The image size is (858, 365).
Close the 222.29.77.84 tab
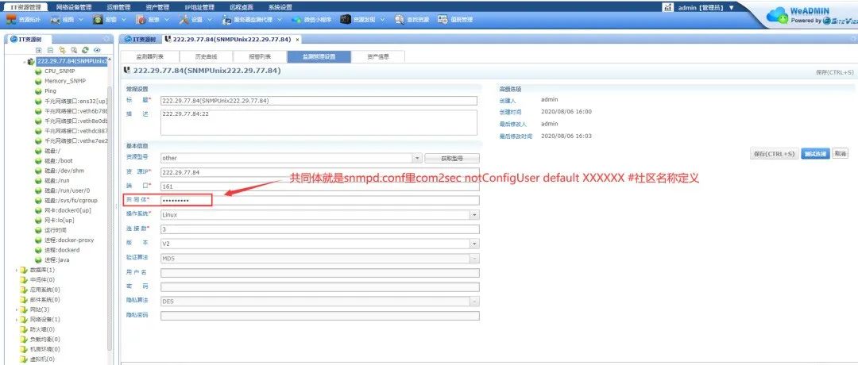coord(298,40)
